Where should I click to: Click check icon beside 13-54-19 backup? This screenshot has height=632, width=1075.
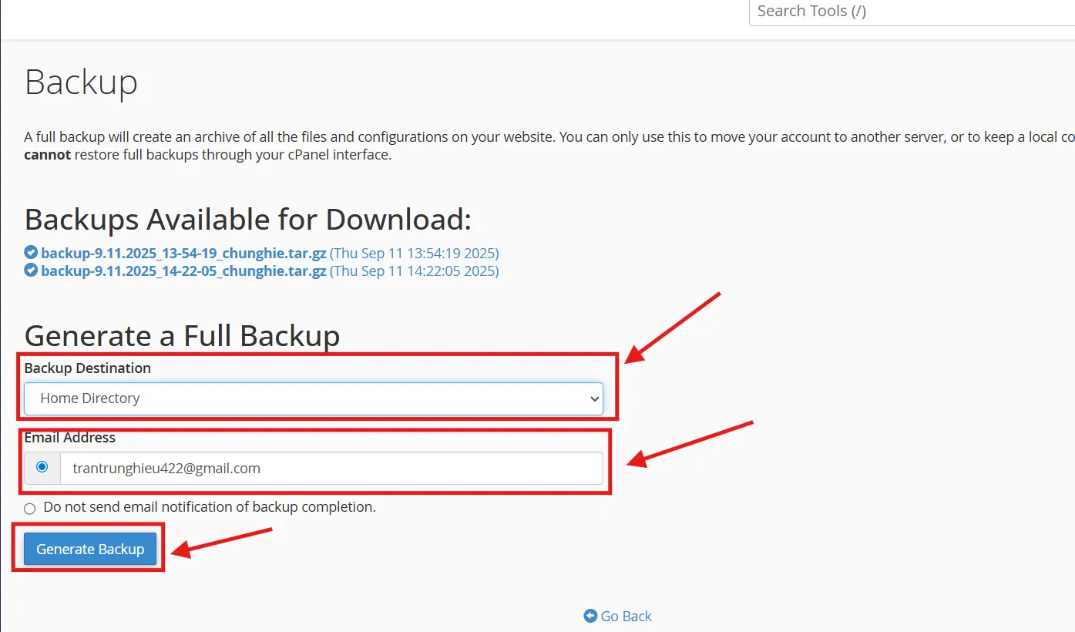point(31,253)
